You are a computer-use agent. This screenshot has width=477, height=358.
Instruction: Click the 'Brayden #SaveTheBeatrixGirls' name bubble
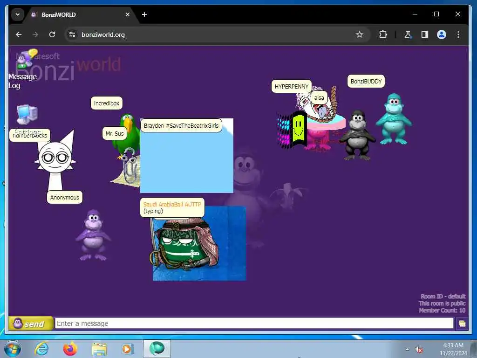pos(181,125)
